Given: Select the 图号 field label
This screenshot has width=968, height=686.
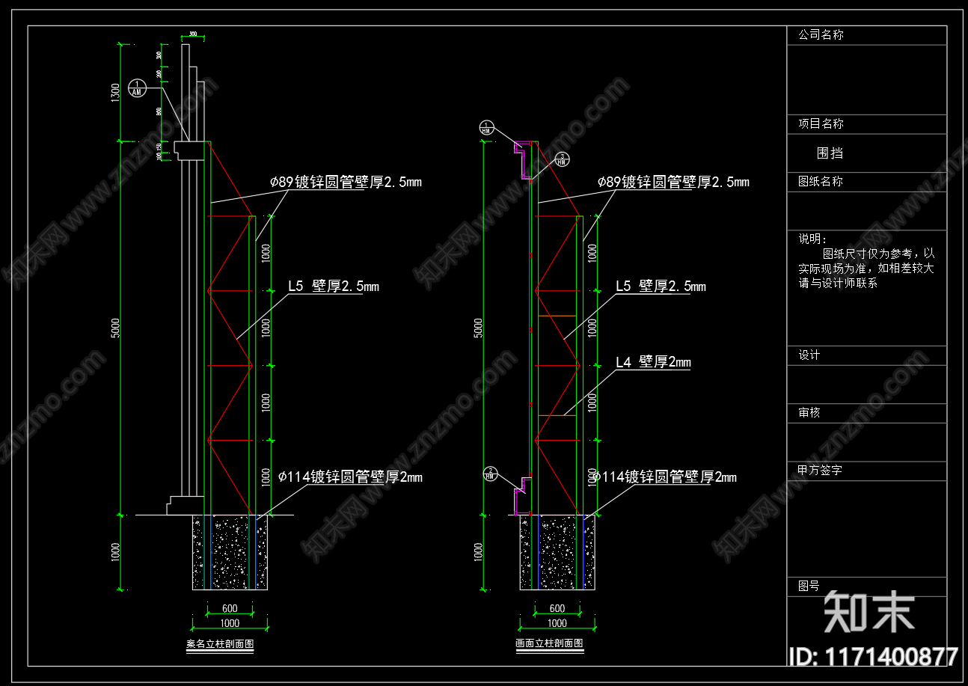Looking at the screenshot, I should click(x=809, y=586).
